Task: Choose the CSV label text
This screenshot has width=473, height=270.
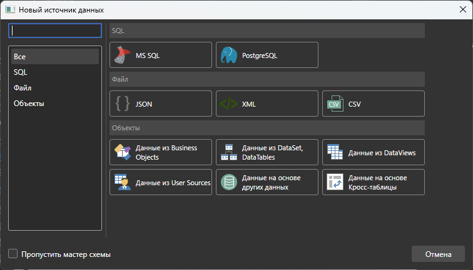Action: coord(355,104)
